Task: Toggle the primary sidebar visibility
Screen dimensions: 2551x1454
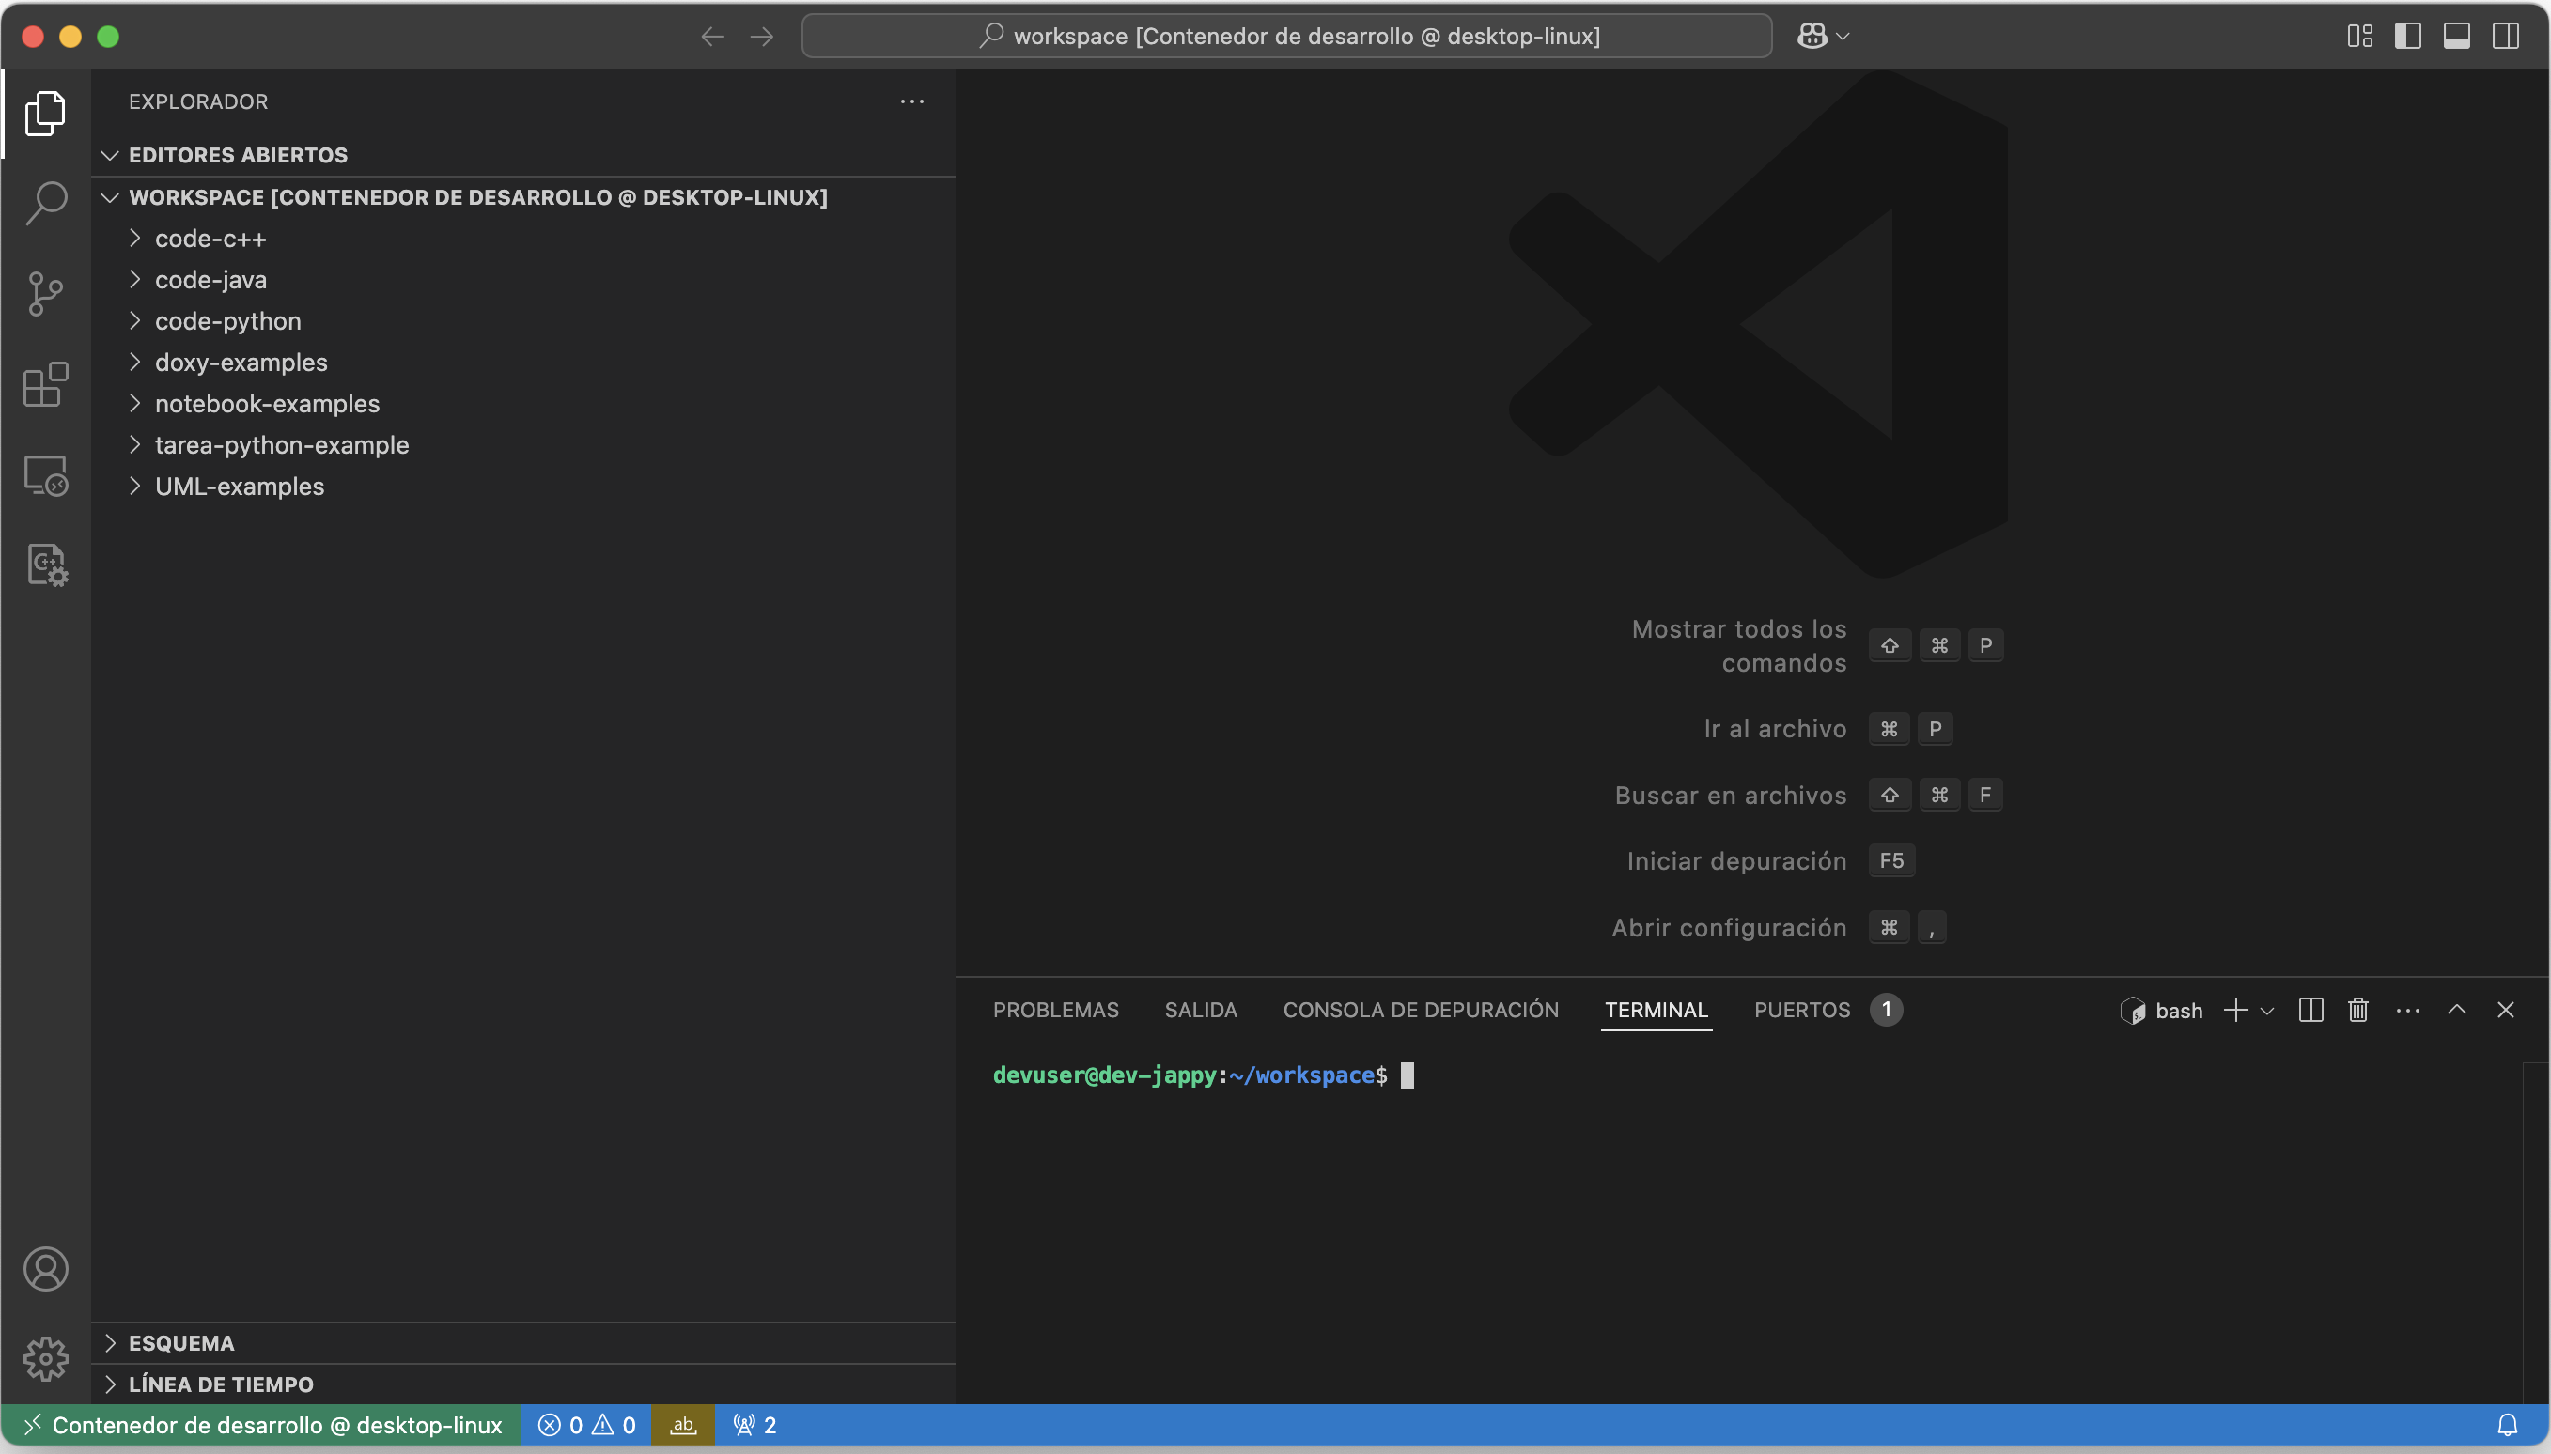Action: point(2408,37)
